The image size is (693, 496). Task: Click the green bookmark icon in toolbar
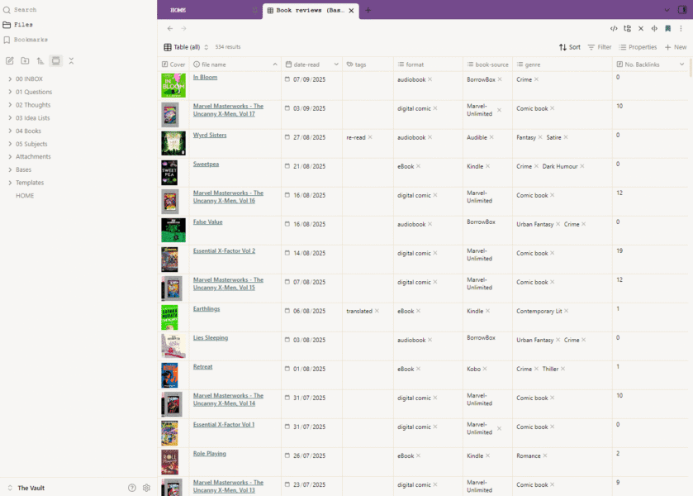667,29
